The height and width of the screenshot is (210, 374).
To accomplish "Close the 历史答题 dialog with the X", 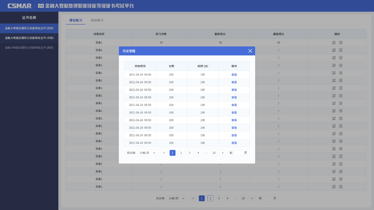I will click(250, 51).
